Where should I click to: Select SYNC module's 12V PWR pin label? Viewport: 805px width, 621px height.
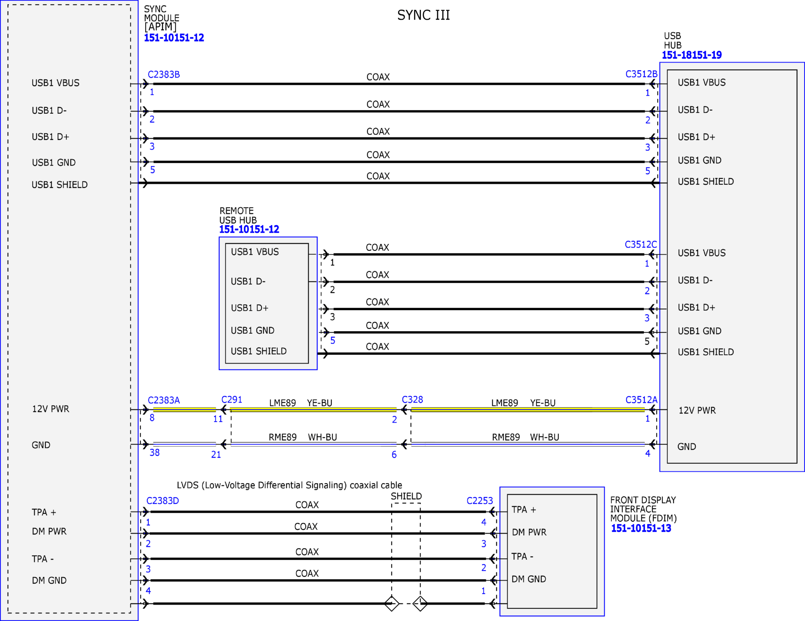pos(51,409)
